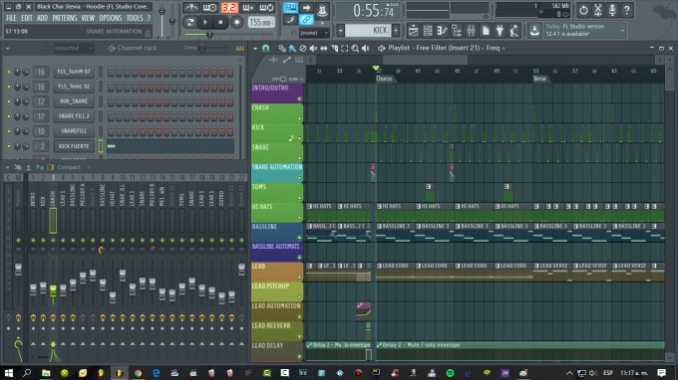Open the Mixer view icon
The height and width of the screenshot is (380, 678).
point(471,30)
